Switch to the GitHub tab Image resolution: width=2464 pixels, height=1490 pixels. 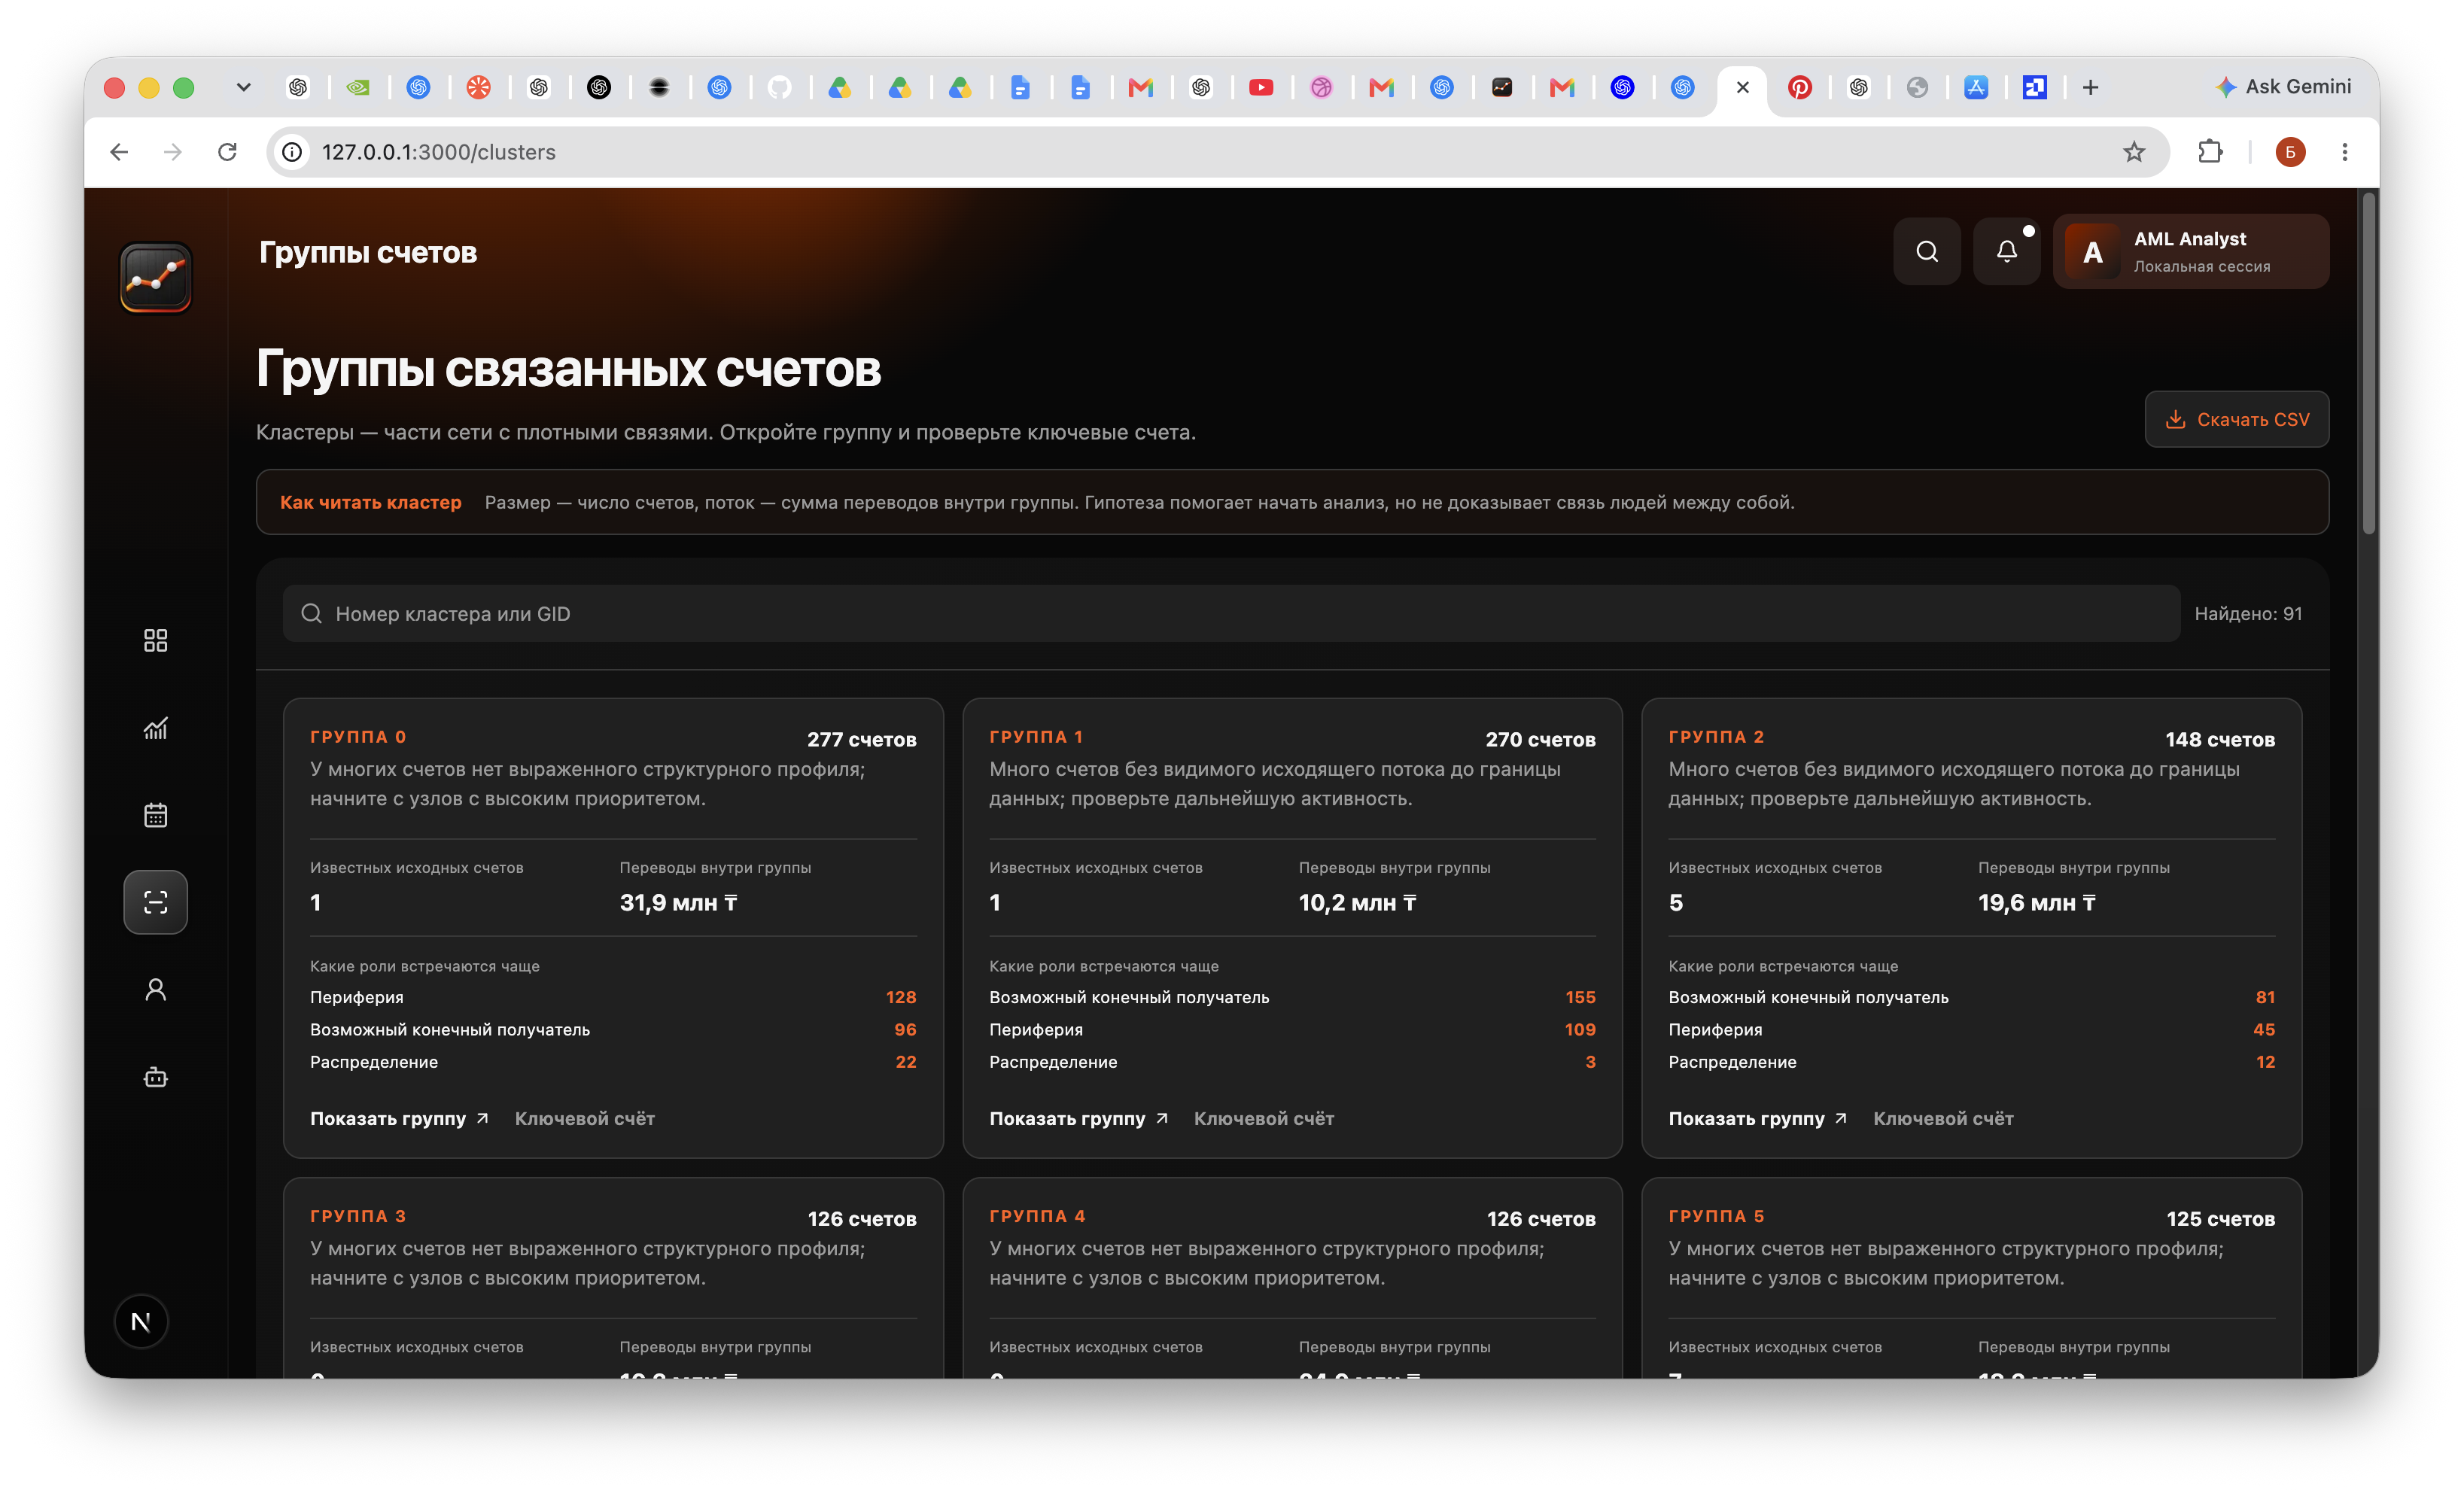click(779, 87)
